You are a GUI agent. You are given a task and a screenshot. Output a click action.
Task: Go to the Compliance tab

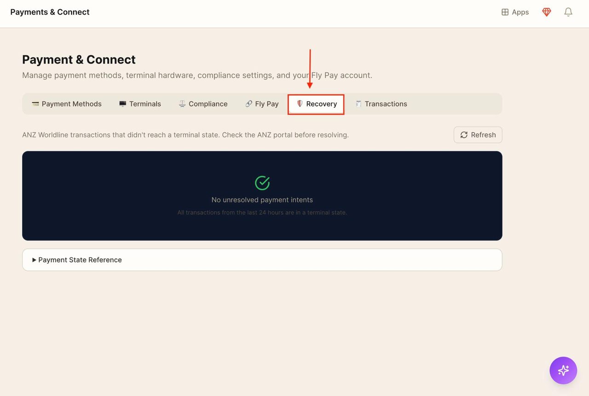[203, 104]
